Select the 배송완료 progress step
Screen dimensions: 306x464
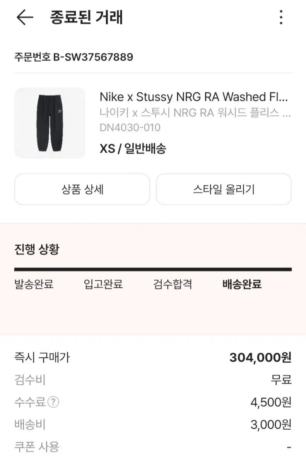tap(242, 285)
